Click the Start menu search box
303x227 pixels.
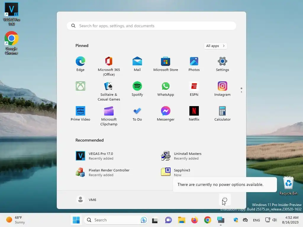pos(151,26)
